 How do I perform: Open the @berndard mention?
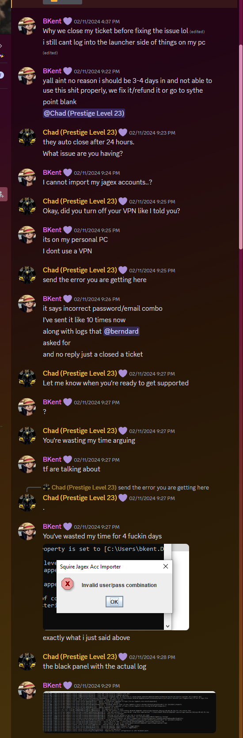(121, 331)
